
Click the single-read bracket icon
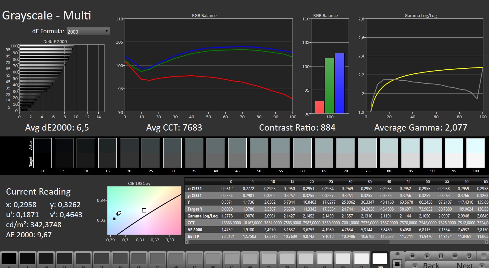click(x=441, y=256)
